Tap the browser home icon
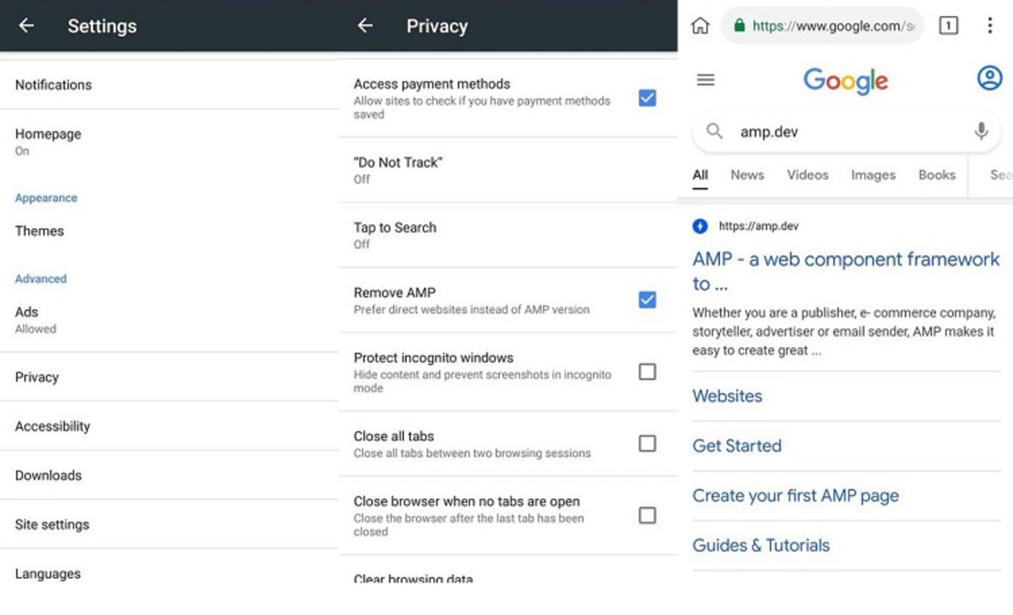Viewport: 1013px width, 615px height. point(700,25)
